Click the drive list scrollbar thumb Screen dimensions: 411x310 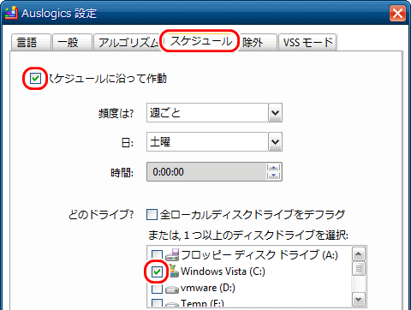[359, 269]
